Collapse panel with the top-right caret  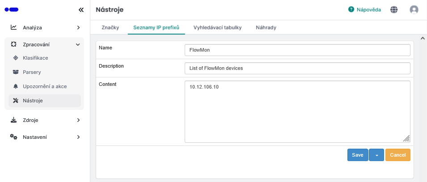(x=423, y=38)
